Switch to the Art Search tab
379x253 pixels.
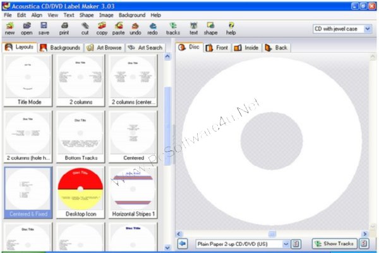pos(145,47)
